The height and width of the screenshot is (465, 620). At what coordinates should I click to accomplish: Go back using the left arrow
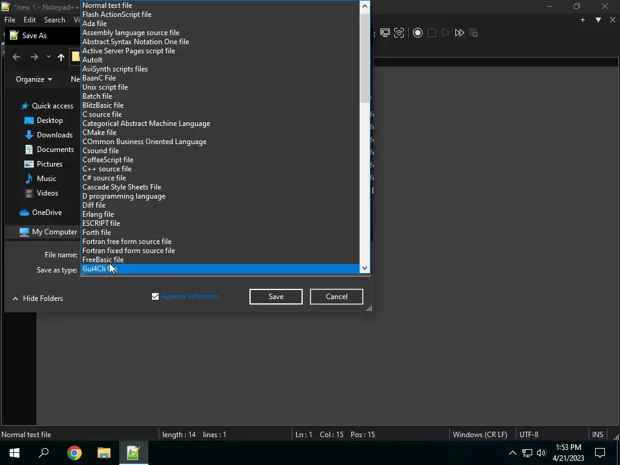[16, 57]
